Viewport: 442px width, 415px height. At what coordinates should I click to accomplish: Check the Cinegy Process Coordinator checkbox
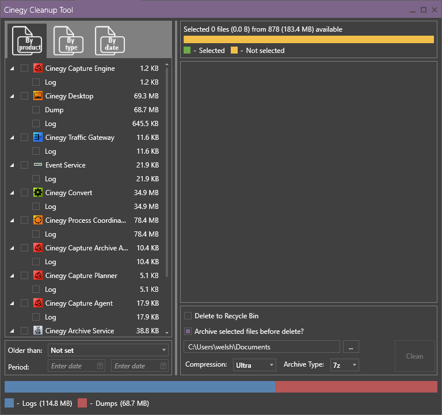[25, 220]
